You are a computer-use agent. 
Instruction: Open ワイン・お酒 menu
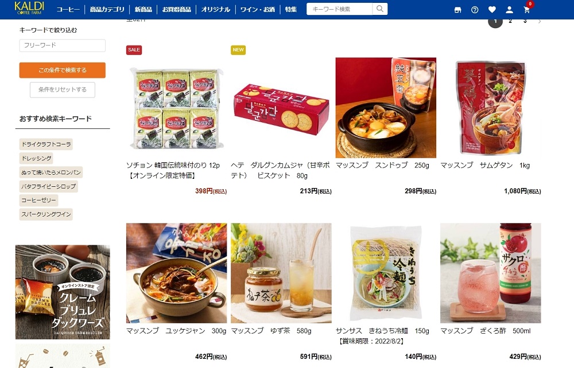[257, 10]
